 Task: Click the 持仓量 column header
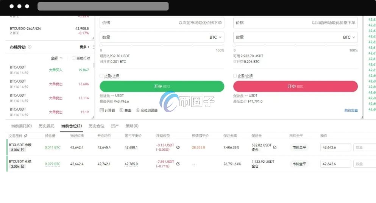[50, 136]
